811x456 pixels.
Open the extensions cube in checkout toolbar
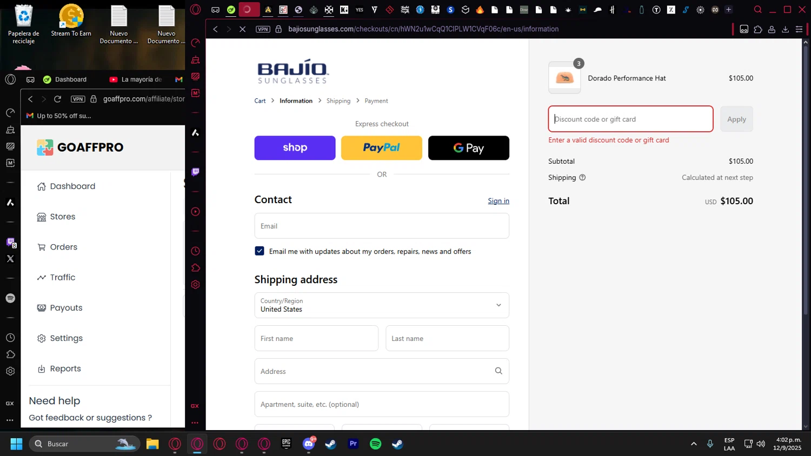758,29
